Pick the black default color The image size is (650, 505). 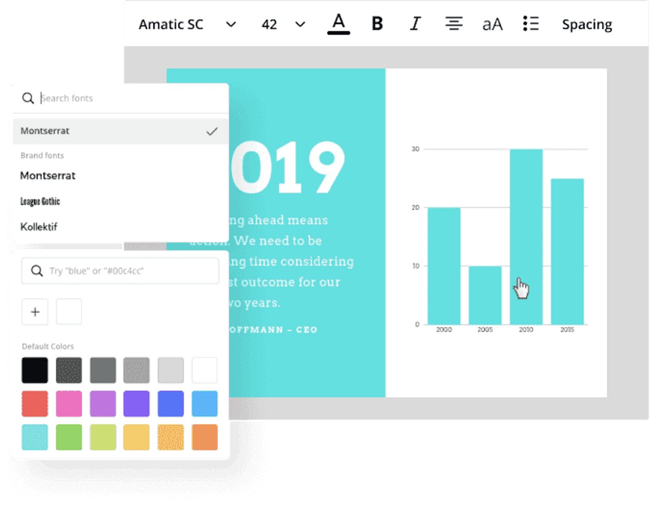35,370
